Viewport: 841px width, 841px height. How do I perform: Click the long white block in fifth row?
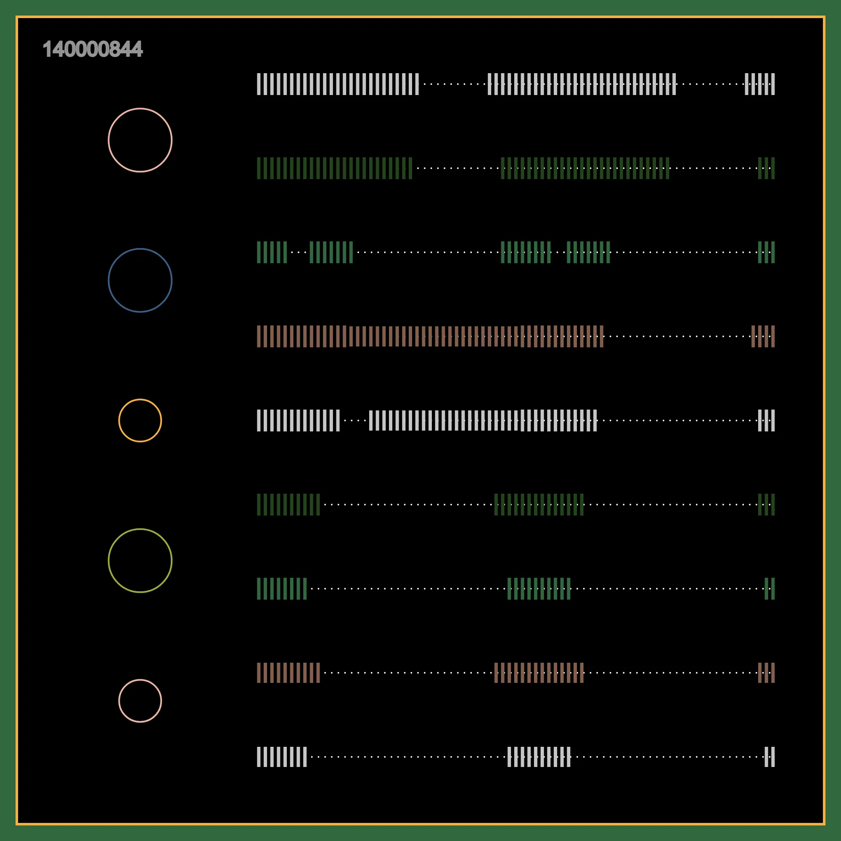[x=483, y=420]
